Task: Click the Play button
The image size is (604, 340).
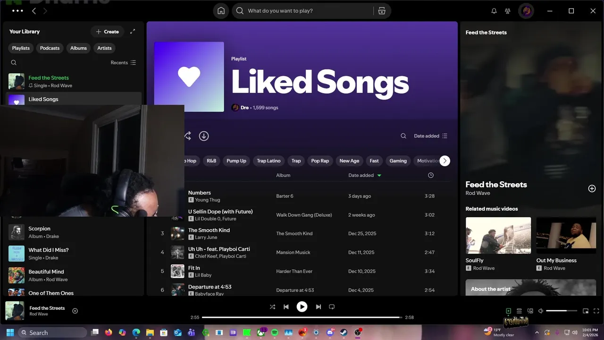Action: (x=302, y=307)
